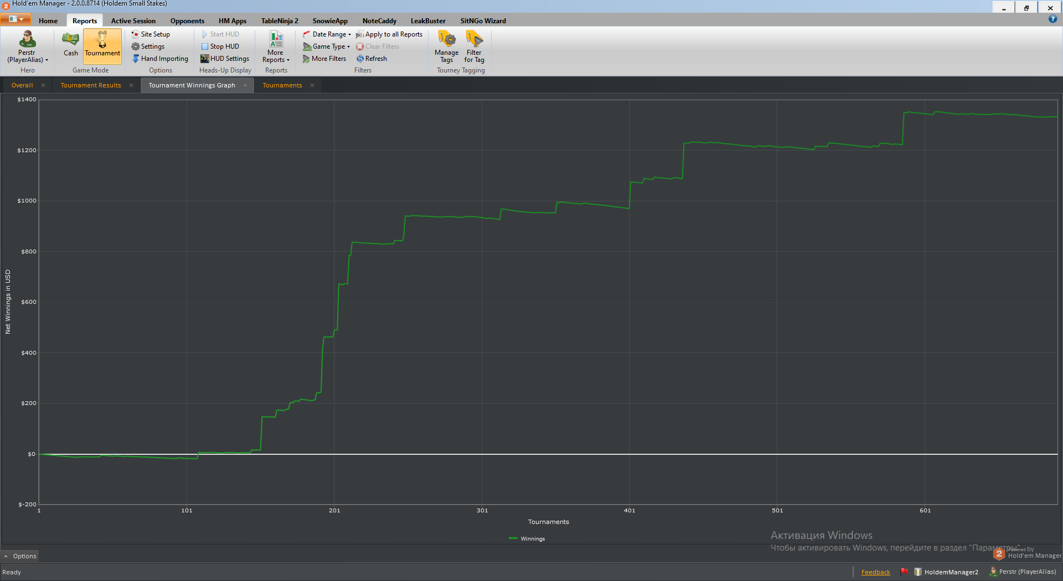
Task: Open More Filters
Action: [324, 59]
